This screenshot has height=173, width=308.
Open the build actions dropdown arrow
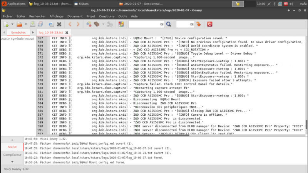tap(103, 24)
